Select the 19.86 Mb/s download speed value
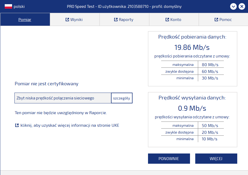The width and height of the screenshot is (248, 175). point(192,47)
